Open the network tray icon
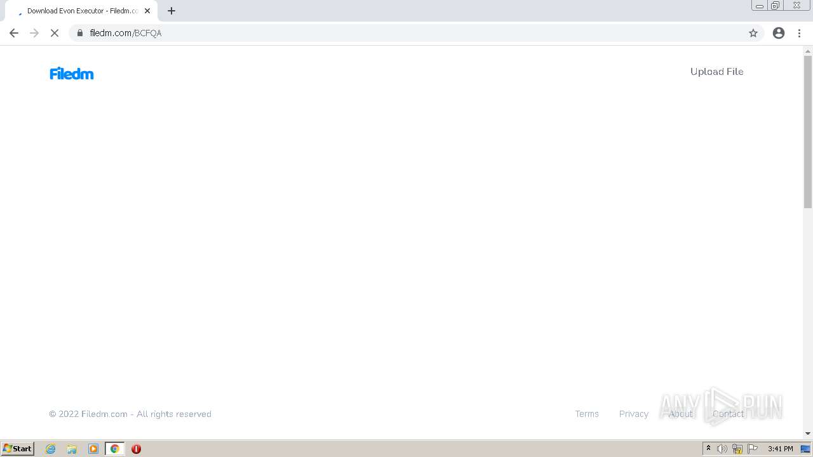The width and height of the screenshot is (813, 457). (737, 449)
